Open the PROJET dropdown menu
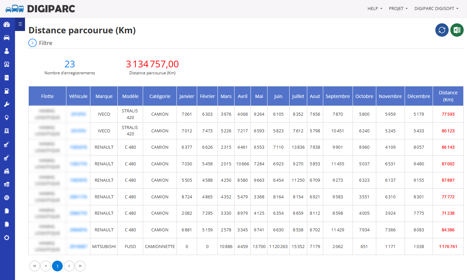This screenshot has width=467, height=280. [398, 9]
